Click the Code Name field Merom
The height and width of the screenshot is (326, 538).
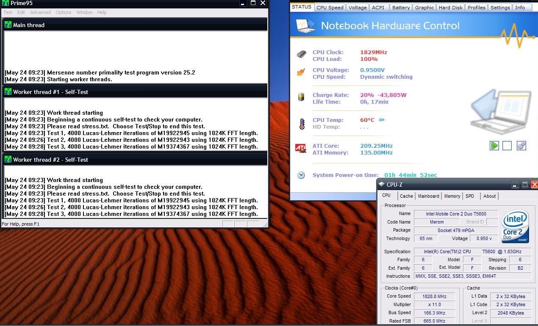click(437, 222)
